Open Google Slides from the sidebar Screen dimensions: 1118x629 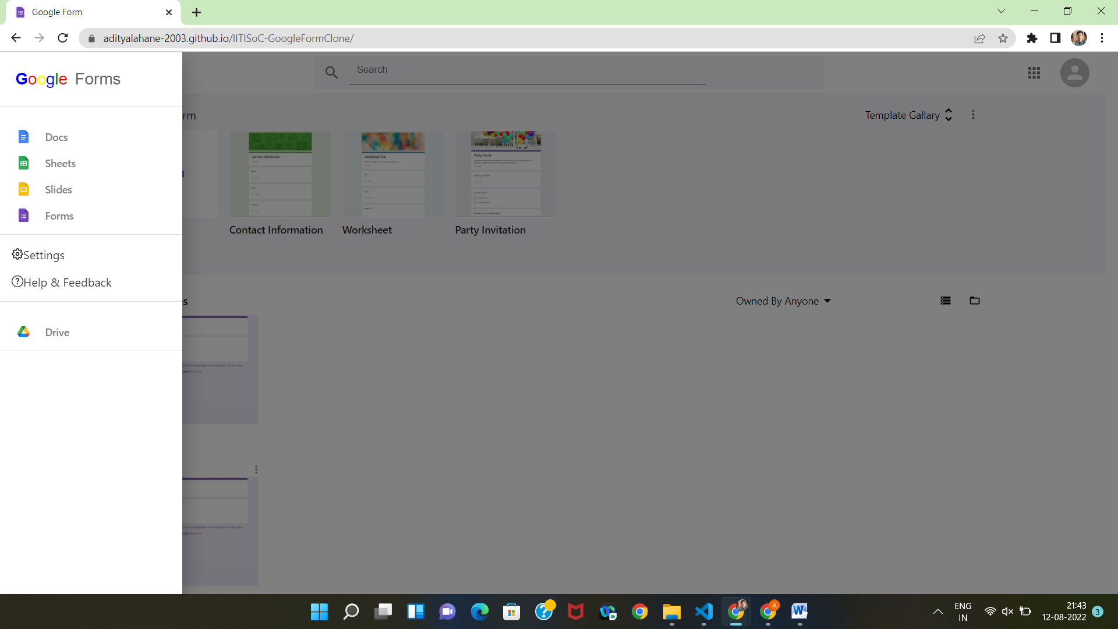pyautogui.click(x=58, y=189)
